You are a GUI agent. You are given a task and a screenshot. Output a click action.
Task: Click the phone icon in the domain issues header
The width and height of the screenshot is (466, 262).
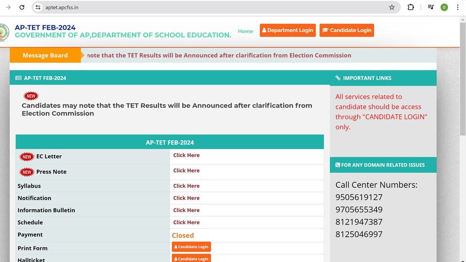[338, 165]
